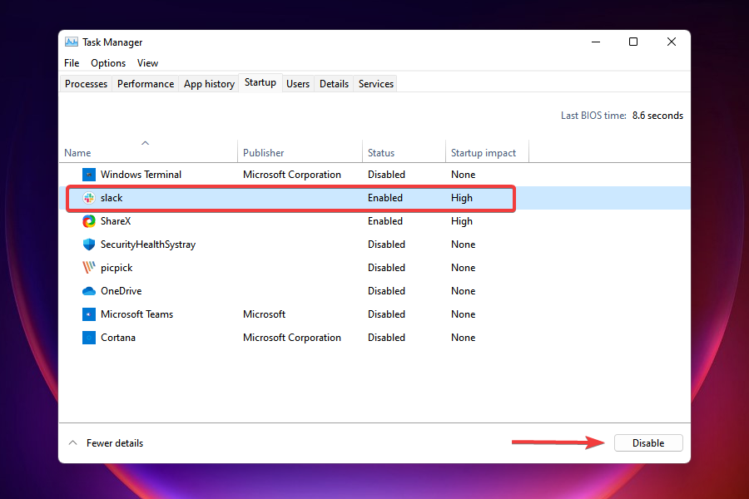Click the Microsoft Teams icon
The width and height of the screenshot is (749, 499).
89,314
